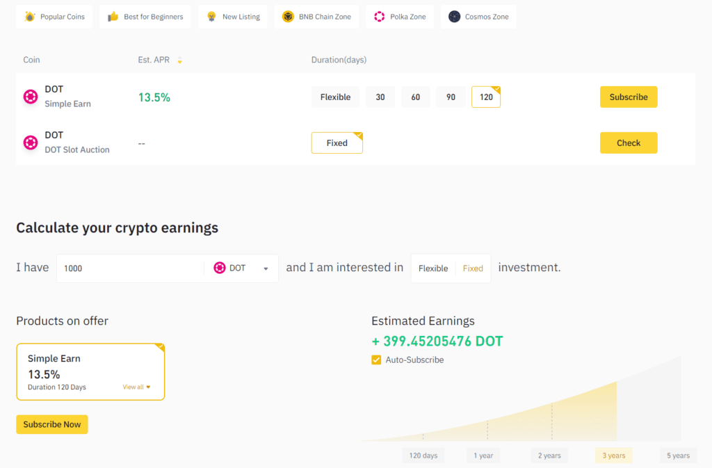Click Subscribe for DOT Simple Earn

click(x=629, y=97)
